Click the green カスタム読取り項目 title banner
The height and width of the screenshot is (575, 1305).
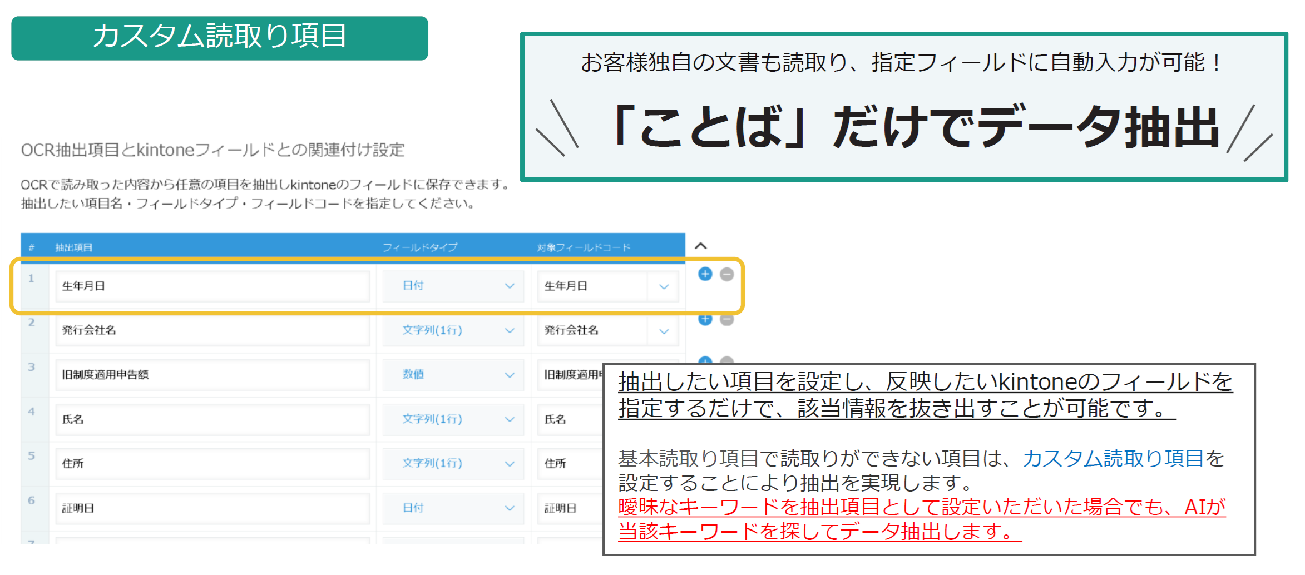220,38
